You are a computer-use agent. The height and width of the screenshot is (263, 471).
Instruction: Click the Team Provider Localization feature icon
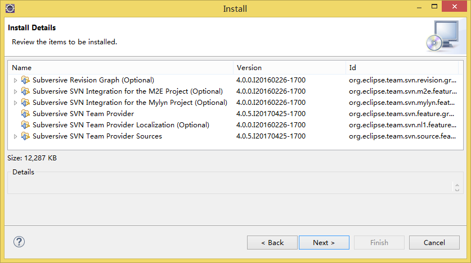click(25, 125)
